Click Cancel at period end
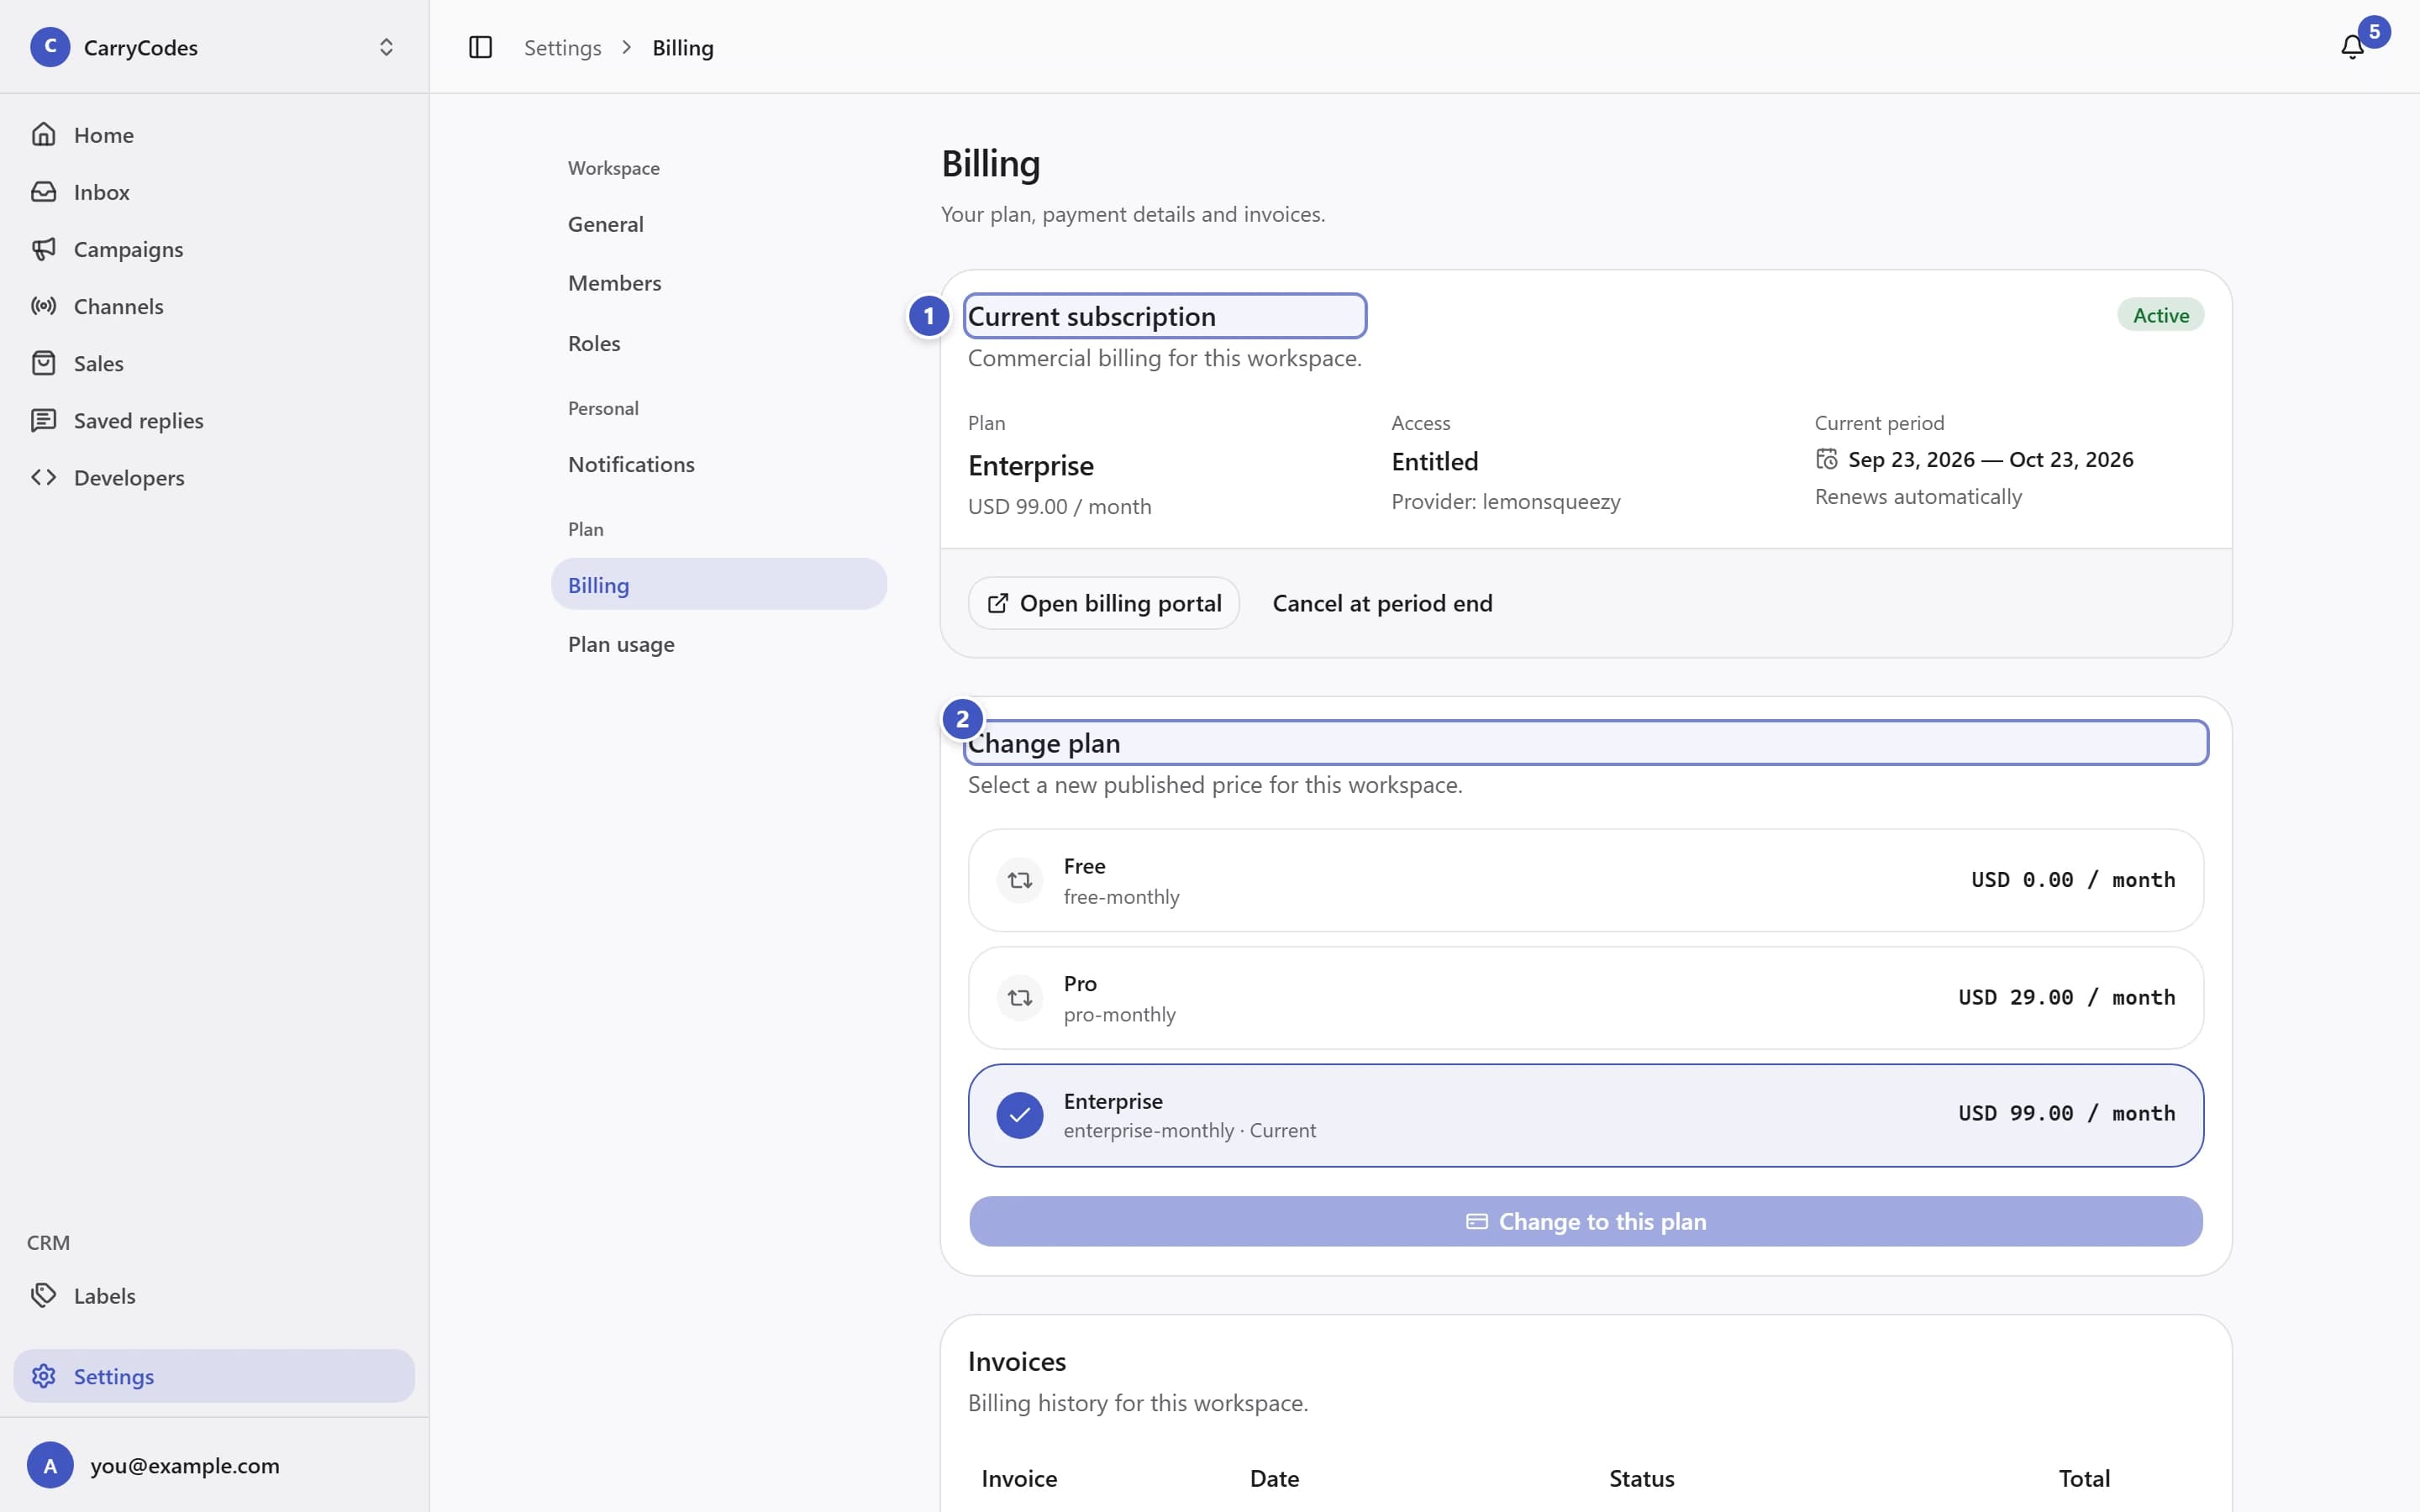 pos(1382,603)
